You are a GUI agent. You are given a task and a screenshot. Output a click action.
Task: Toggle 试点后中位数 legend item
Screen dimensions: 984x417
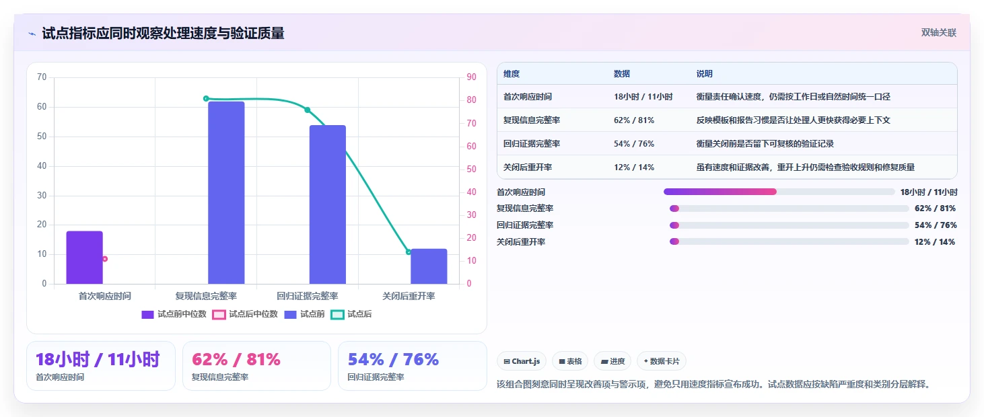point(245,314)
